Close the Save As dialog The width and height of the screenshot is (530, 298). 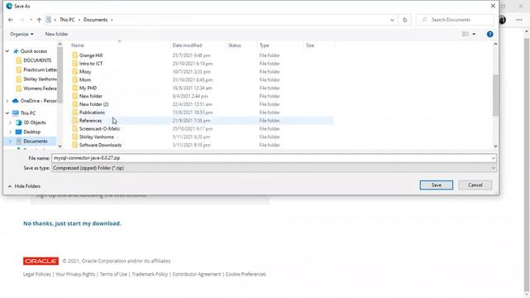tap(493, 6)
